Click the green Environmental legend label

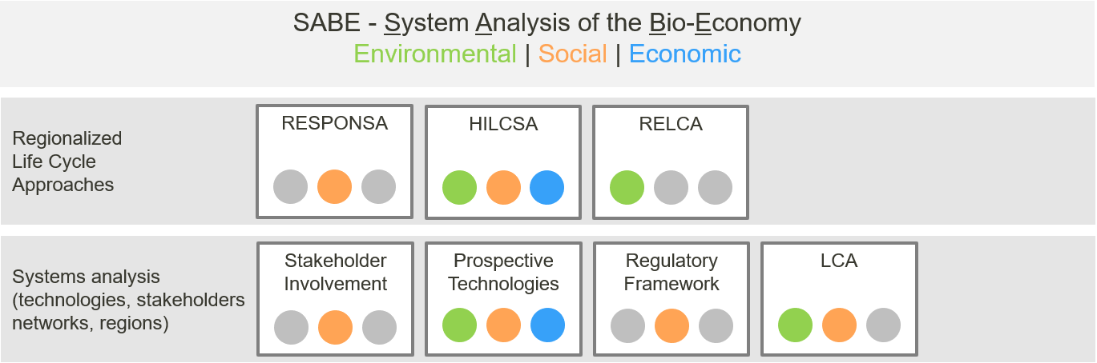click(435, 54)
